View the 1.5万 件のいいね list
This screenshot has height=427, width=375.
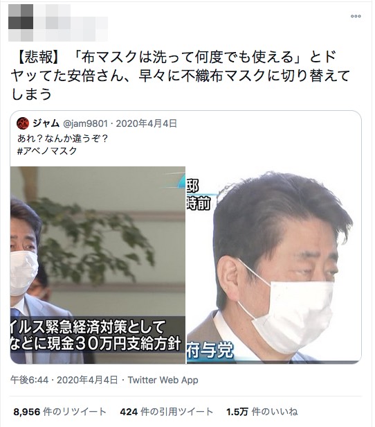tap(262, 412)
